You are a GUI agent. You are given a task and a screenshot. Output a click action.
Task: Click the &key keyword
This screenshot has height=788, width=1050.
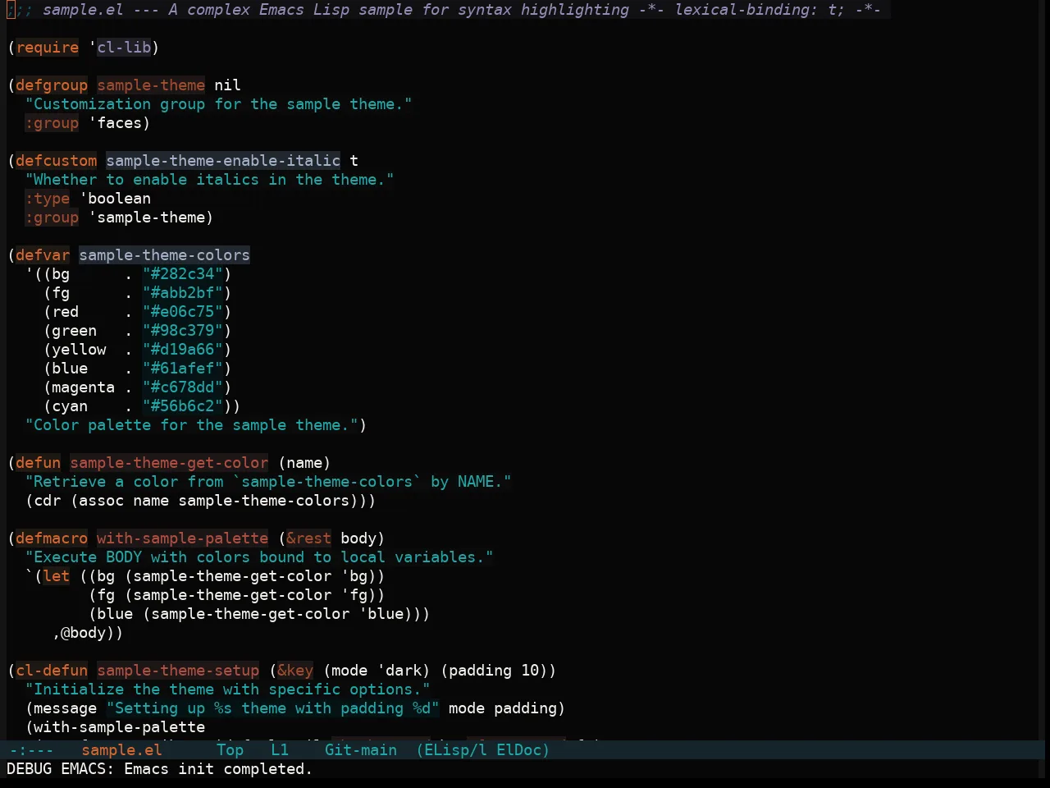[x=295, y=671]
